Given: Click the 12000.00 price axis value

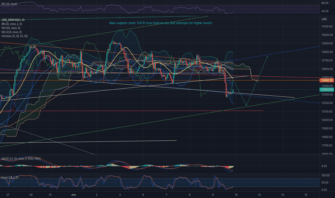Looking at the screenshot, I should (327, 120).
